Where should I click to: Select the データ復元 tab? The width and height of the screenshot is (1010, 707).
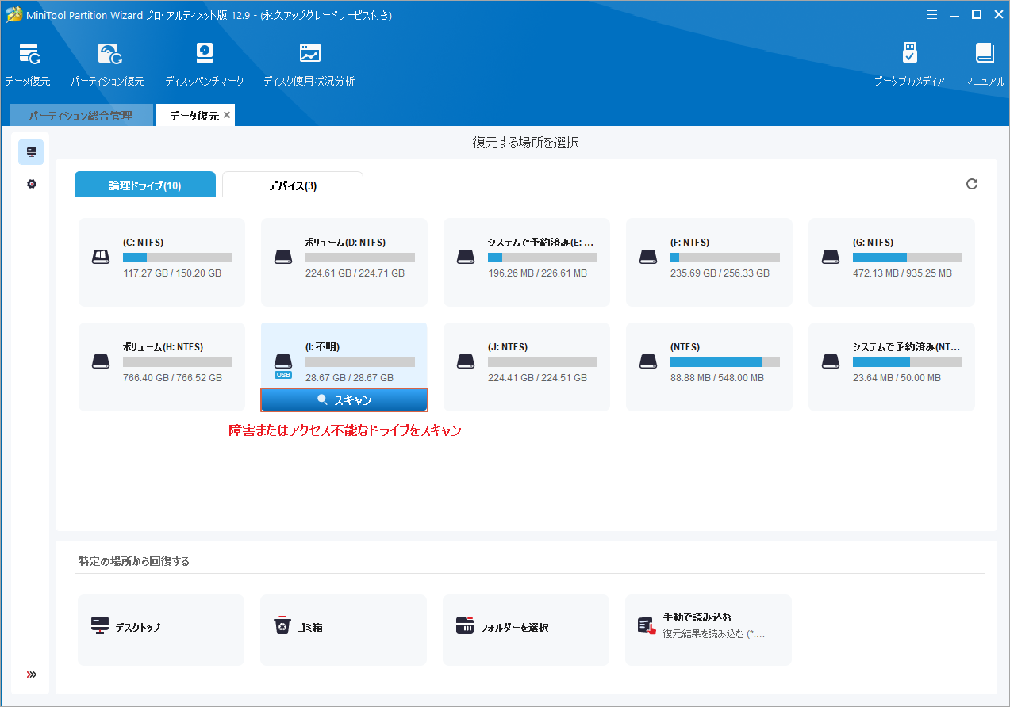point(194,116)
